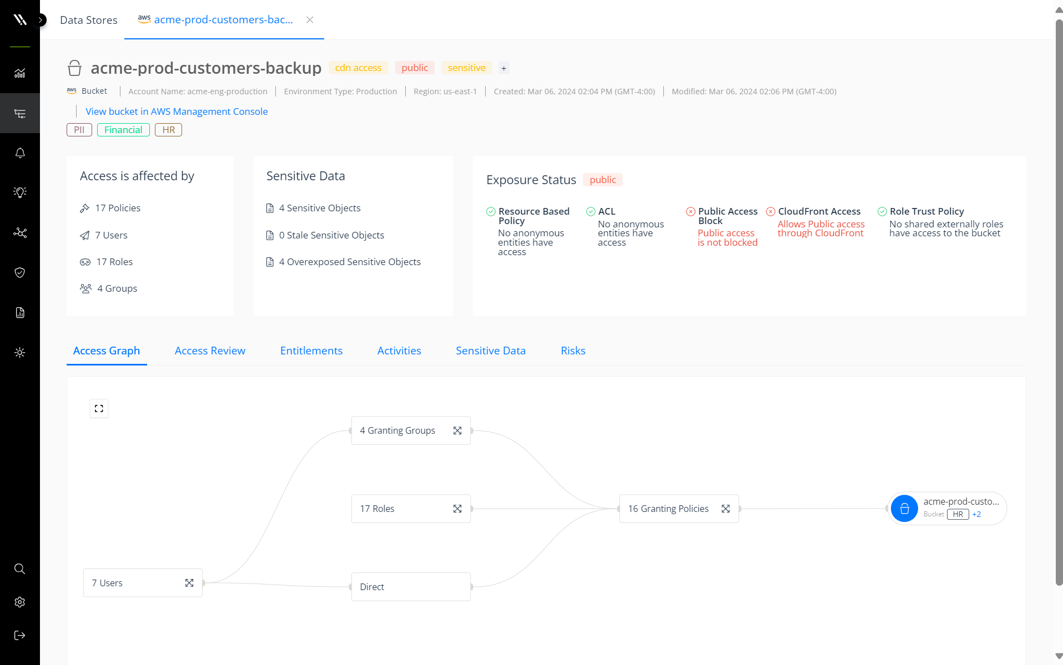Viewport: 1063px width, 665px height.
Task: Open 17 Roles in Access affected by
Action: pyautogui.click(x=106, y=262)
